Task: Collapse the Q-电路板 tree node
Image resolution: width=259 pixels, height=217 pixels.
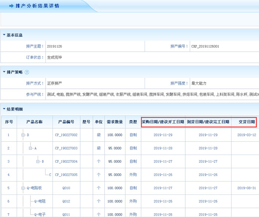Action: (23, 188)
